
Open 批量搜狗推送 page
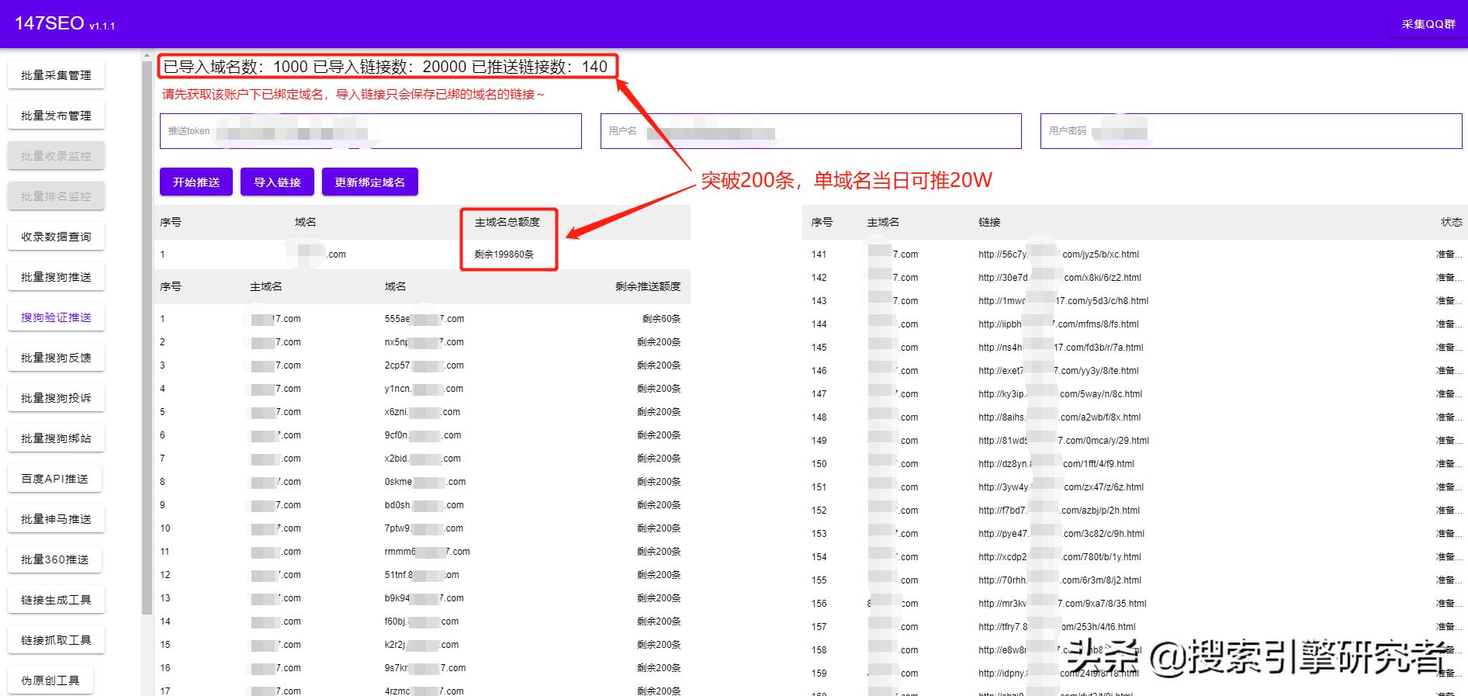click(x=56, y=277)
